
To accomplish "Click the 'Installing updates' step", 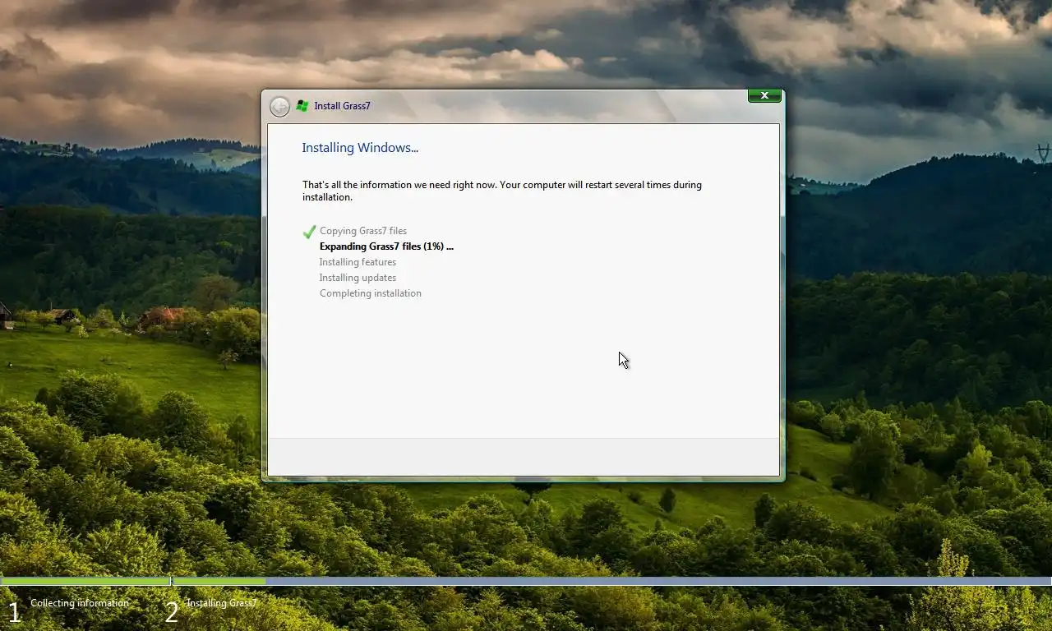I will [358, 278].
